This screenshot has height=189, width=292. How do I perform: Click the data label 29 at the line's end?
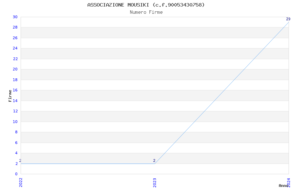coord(288,19)
